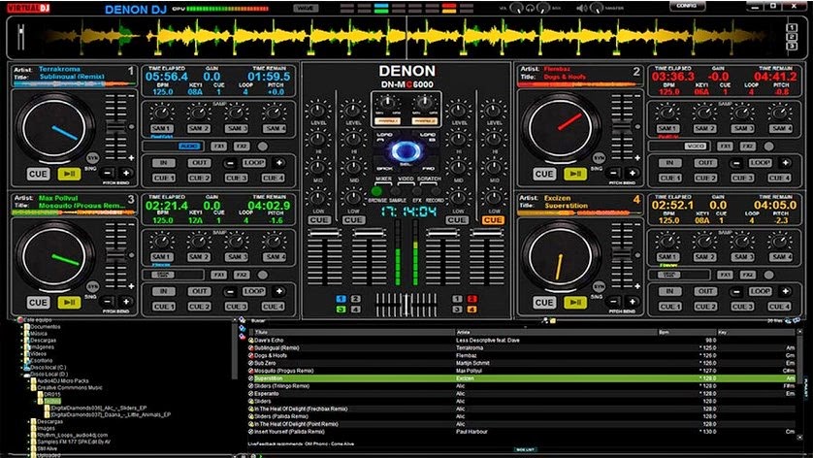Viewport: 813px width, 458px height.
Task: Toggle SYNC on deck 2
Action: tap(599, 158)
